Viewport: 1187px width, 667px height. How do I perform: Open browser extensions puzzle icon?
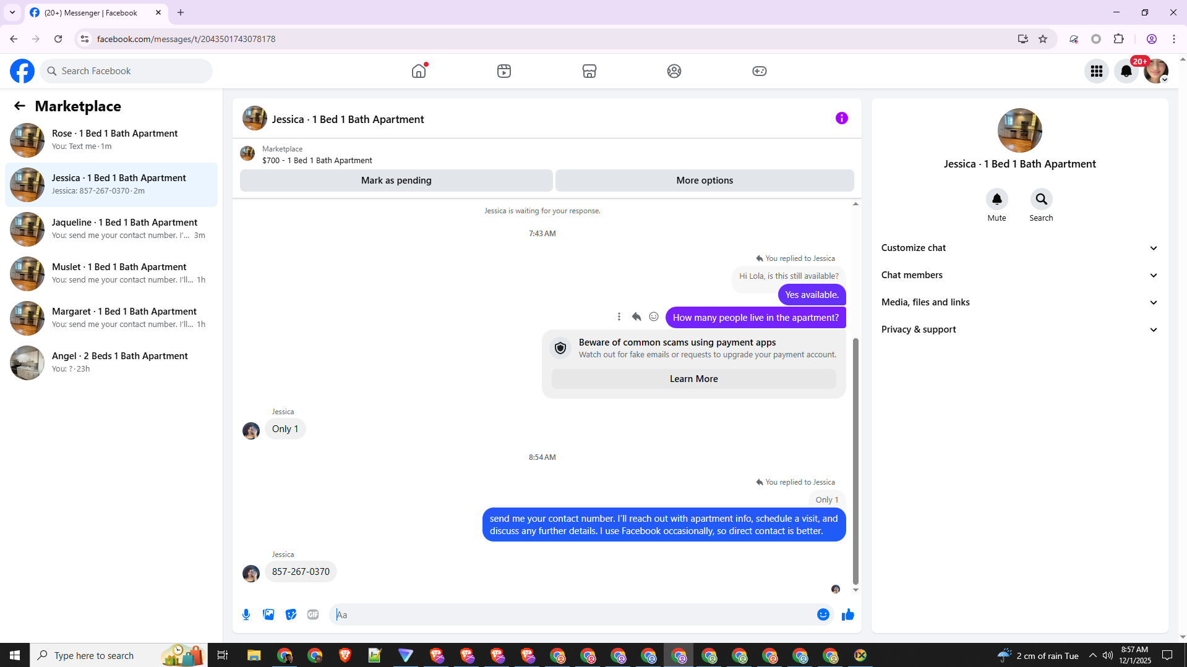[1119, 39]
